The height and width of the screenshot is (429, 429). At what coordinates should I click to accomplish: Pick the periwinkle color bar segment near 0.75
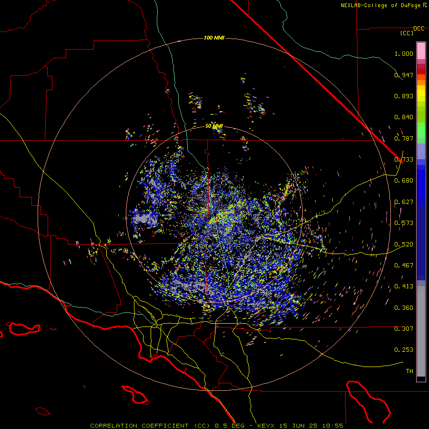click(x=421, y=151)
